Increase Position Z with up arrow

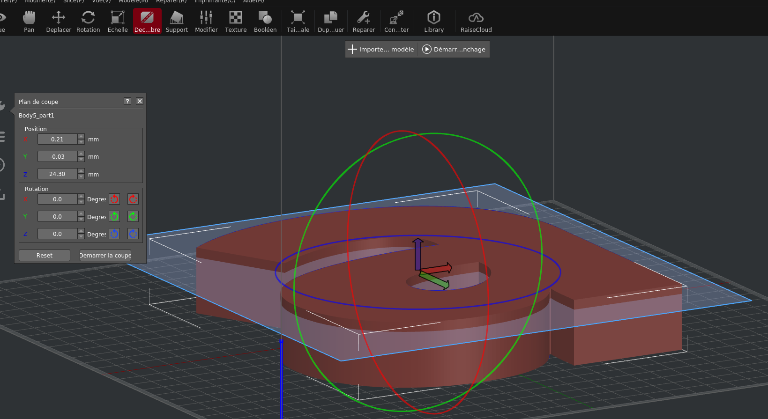click(81, 171)
